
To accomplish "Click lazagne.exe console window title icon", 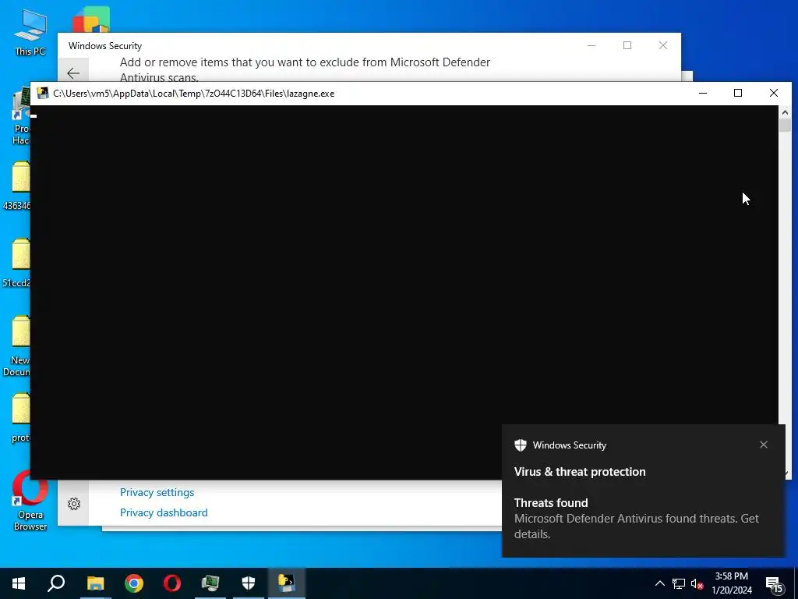I will point(43,94).
